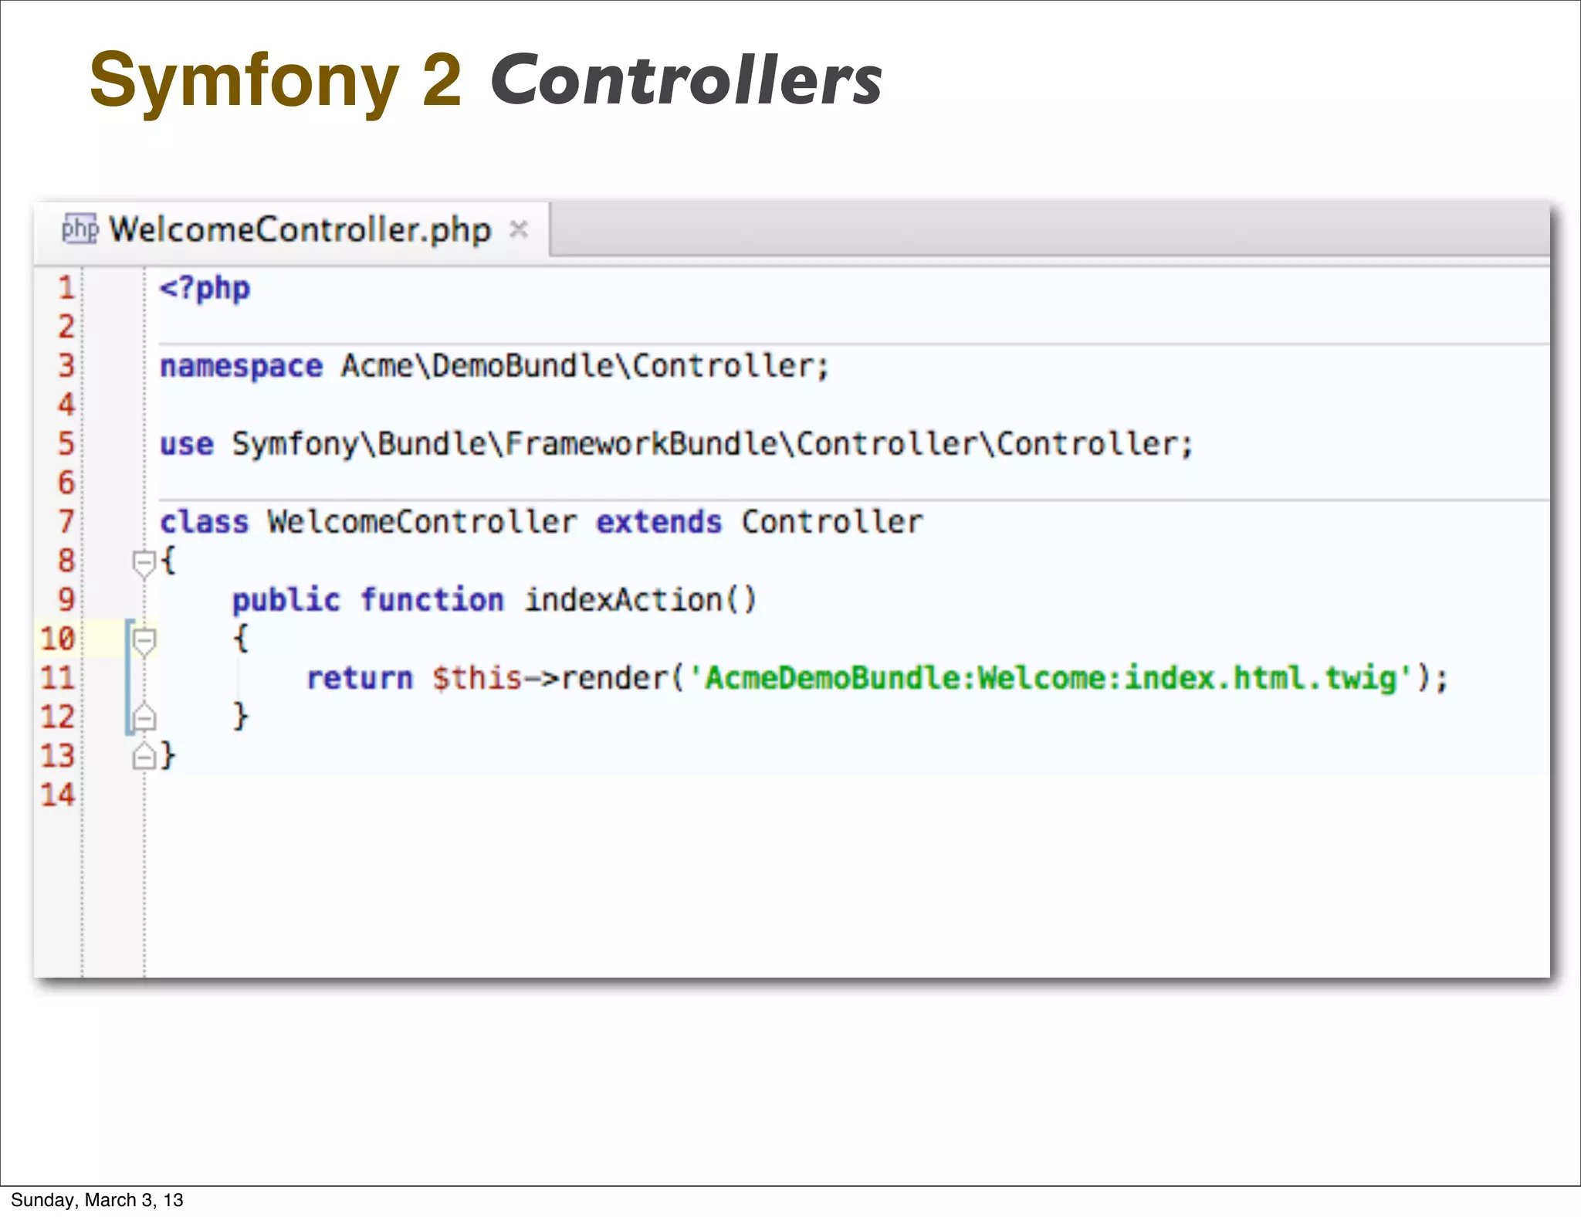
Task: Click the Symfony 2 slide title
Action: [x=276, y=80]
